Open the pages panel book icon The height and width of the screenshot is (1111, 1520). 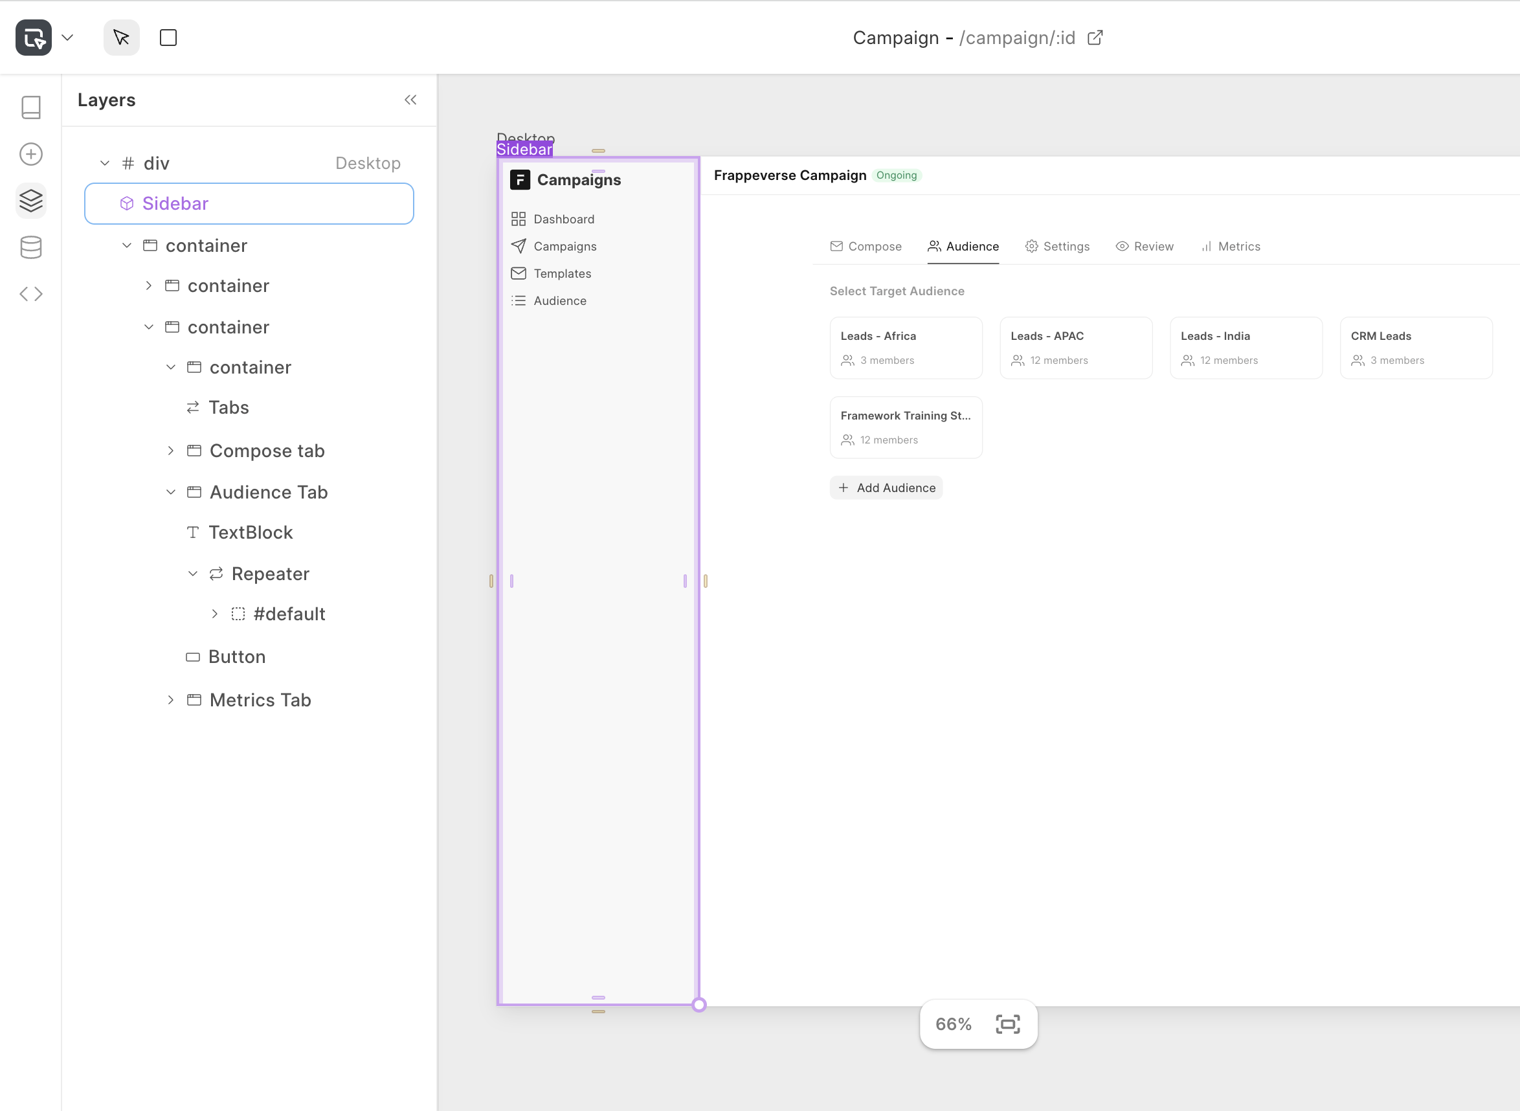[x=31, y=107]
